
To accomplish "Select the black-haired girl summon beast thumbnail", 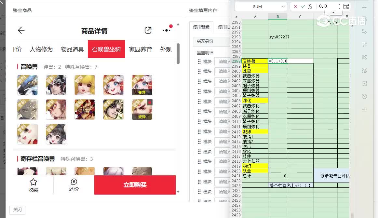I will (56, 134).
